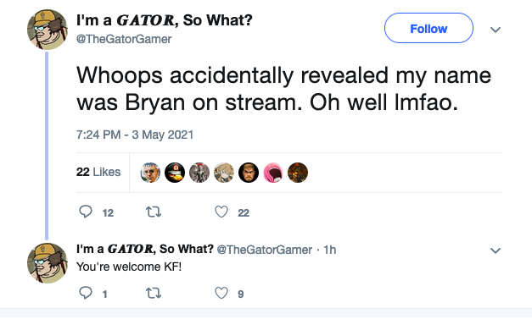The height and width of the screenshot is (319, 532).
Task: Like the main tweet with heart icon
Action: point(221,212)
